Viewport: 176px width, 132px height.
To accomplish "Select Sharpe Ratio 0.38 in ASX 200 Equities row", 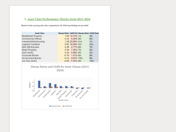I will pyautogui.click(x=67, y=47).
